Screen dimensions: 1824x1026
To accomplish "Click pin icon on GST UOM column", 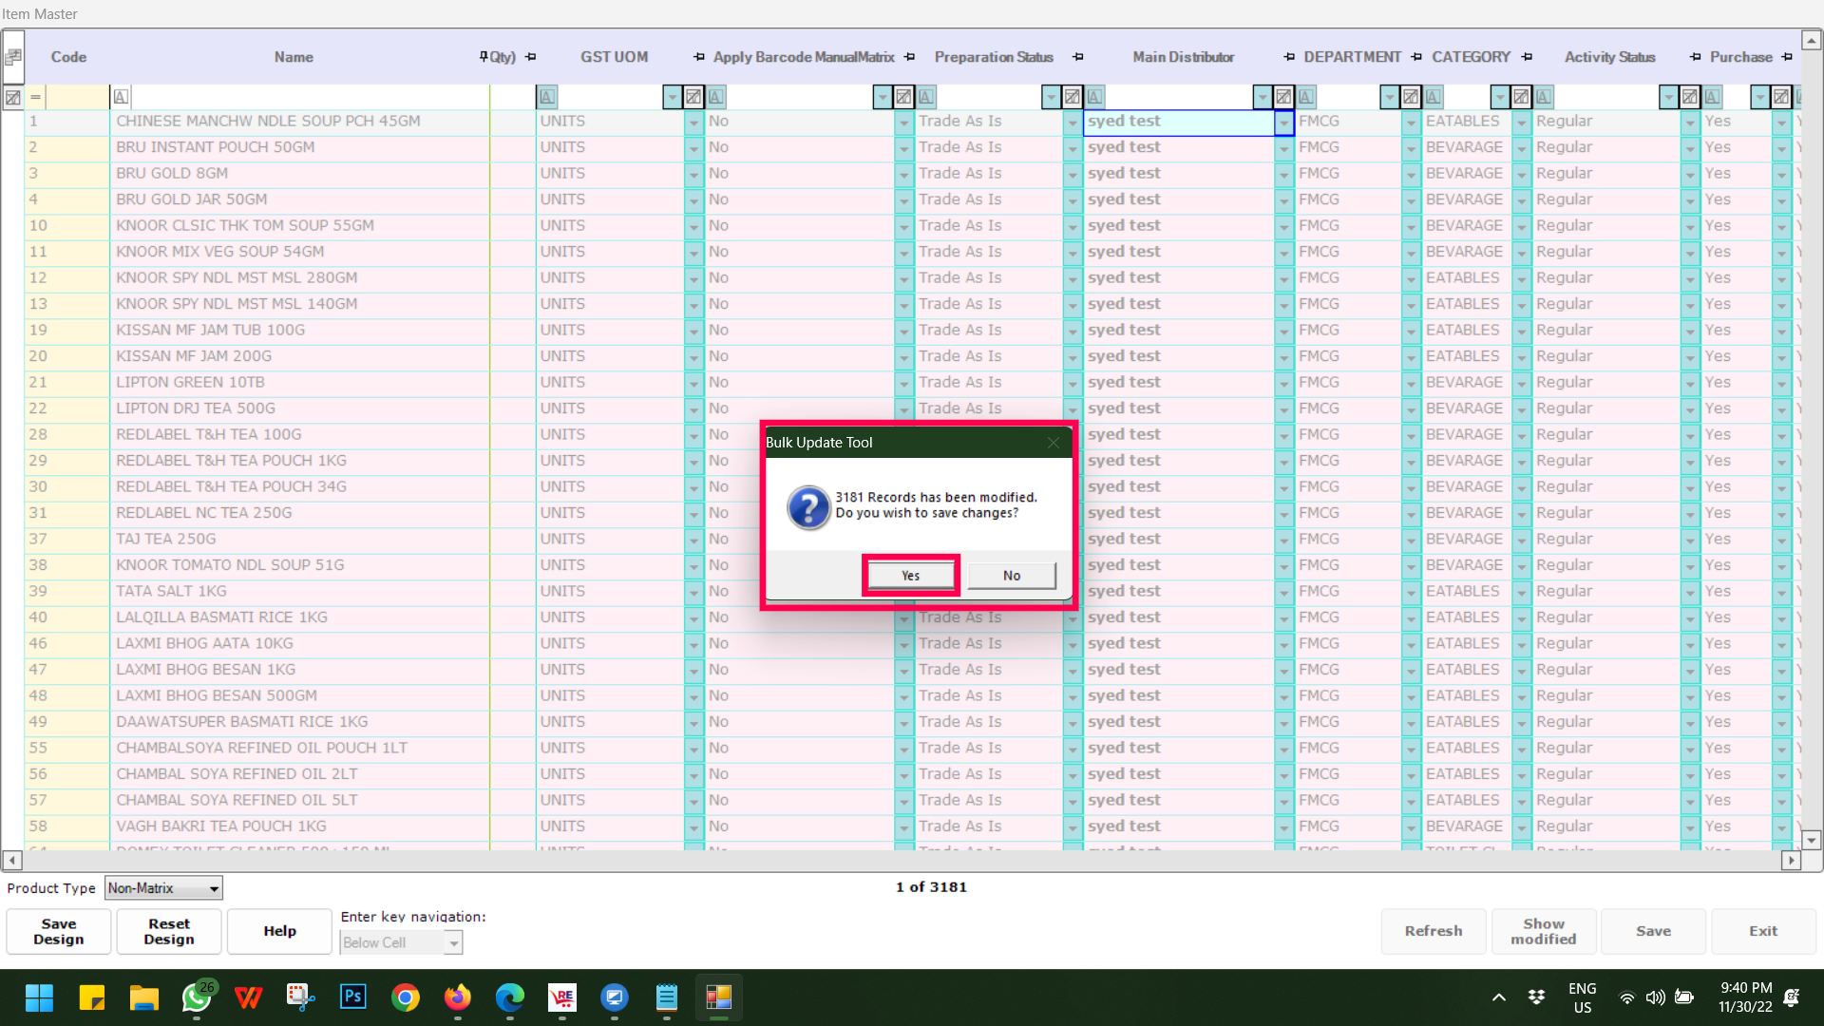I will (x=699, y=57).
